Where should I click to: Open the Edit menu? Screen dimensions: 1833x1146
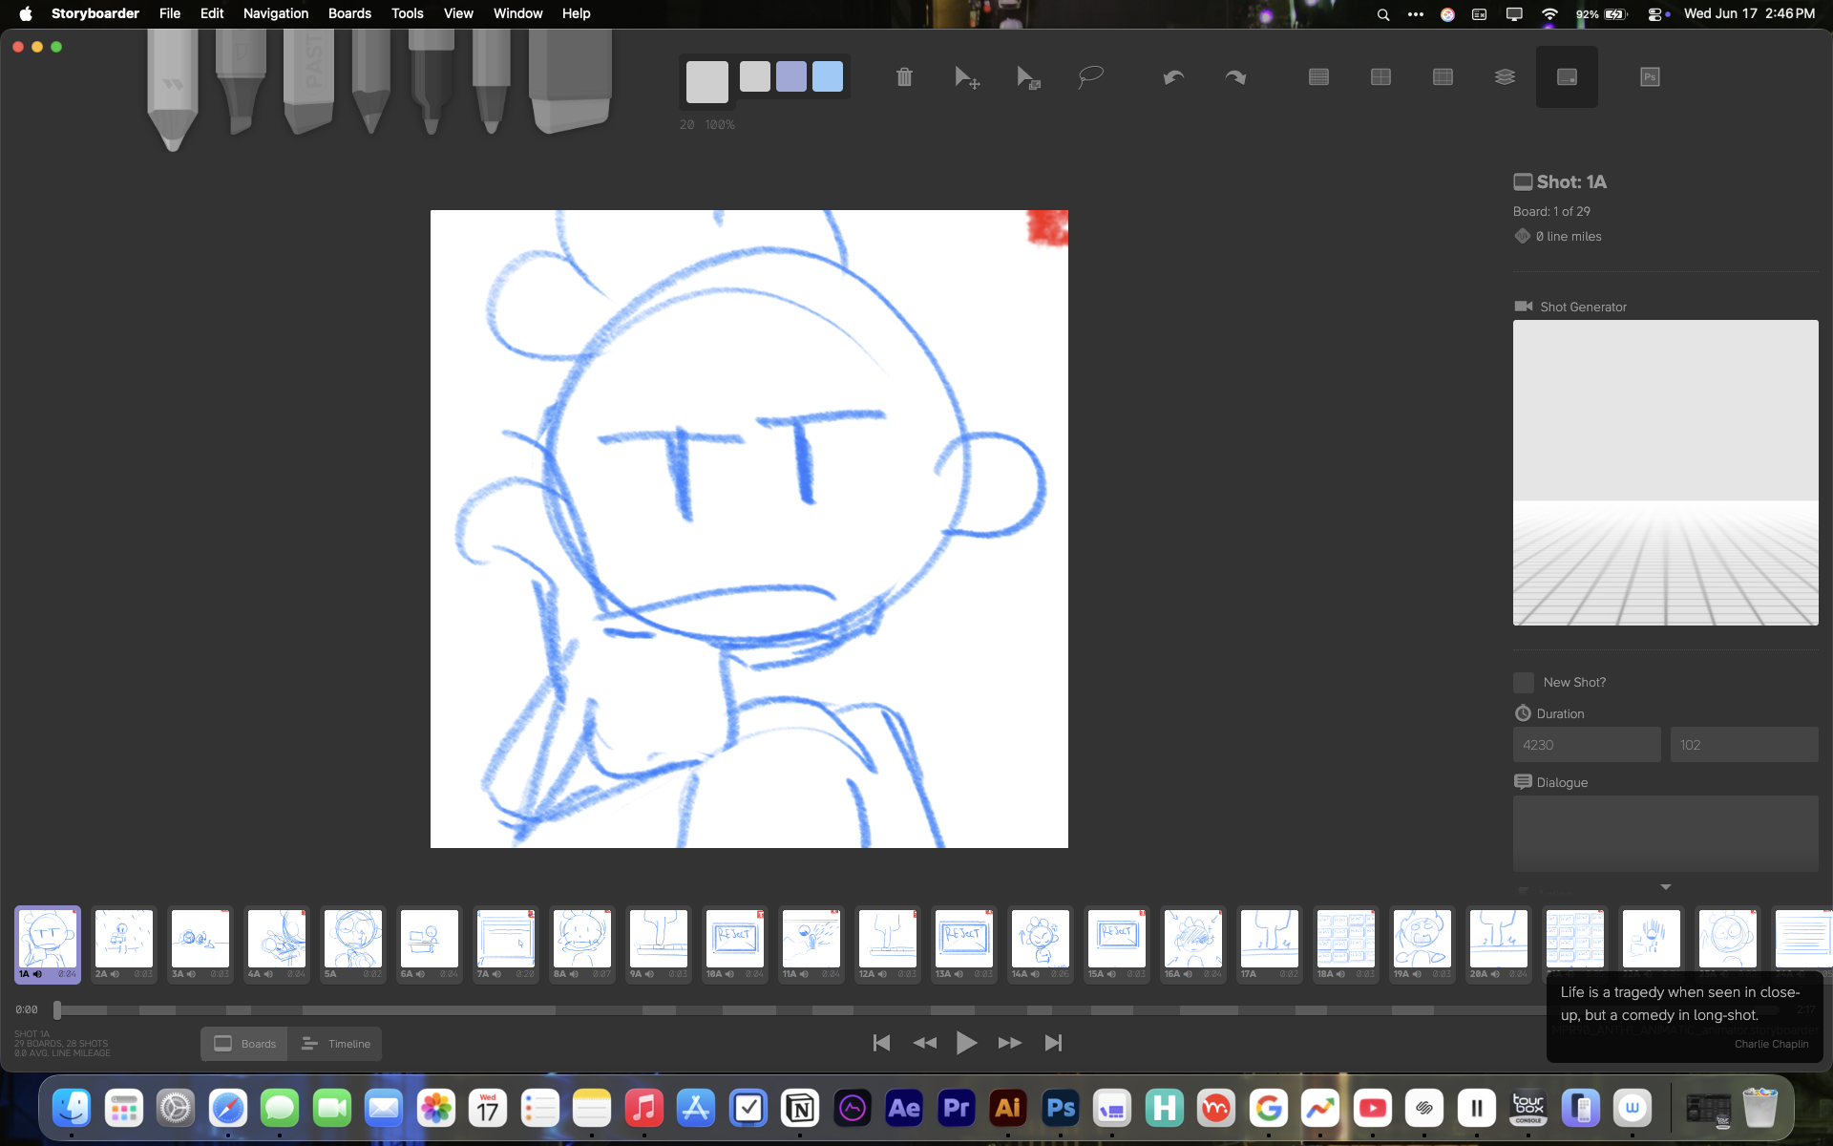(212, 13)
